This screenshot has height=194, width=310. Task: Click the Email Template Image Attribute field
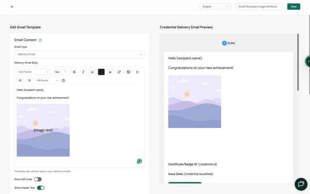point(259,6)
